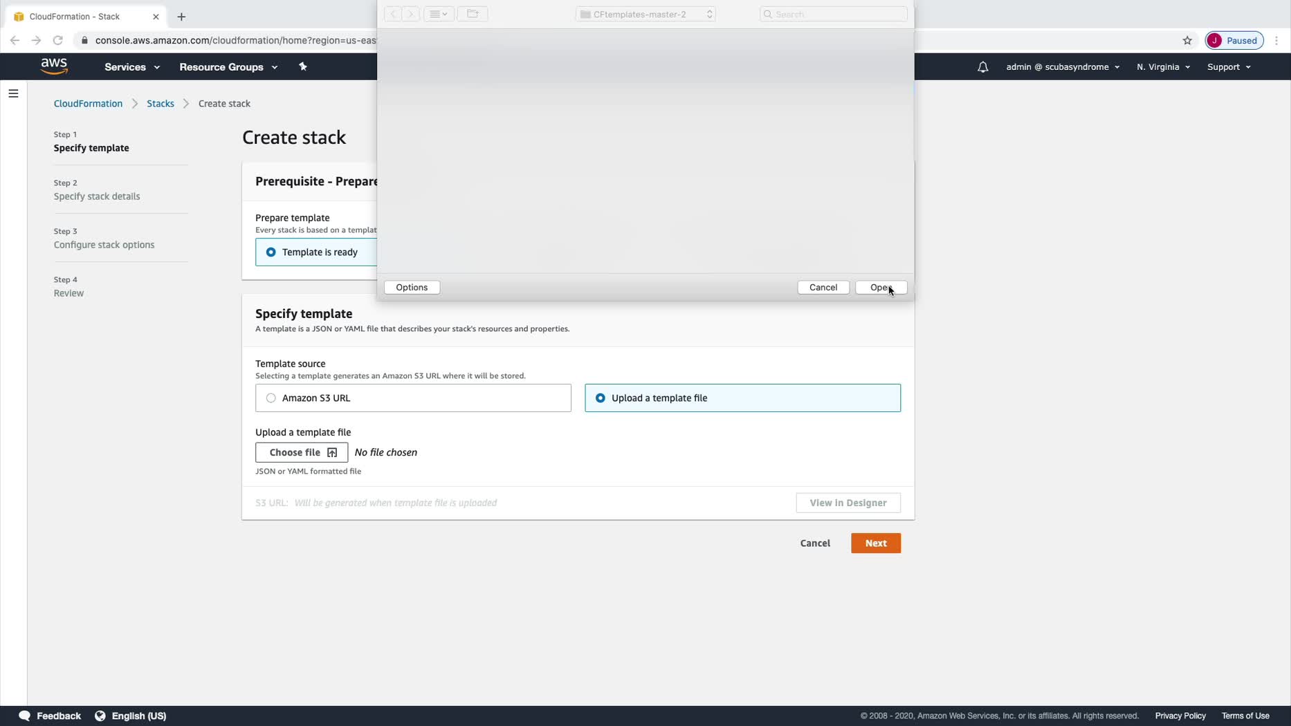This screenshot has width=1291, height=726.
Task: Open the Chrome three-dot menu
Action: coord(1276,40)
